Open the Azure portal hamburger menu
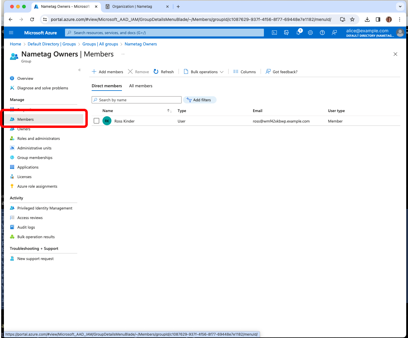 click(x=11, y=33)
